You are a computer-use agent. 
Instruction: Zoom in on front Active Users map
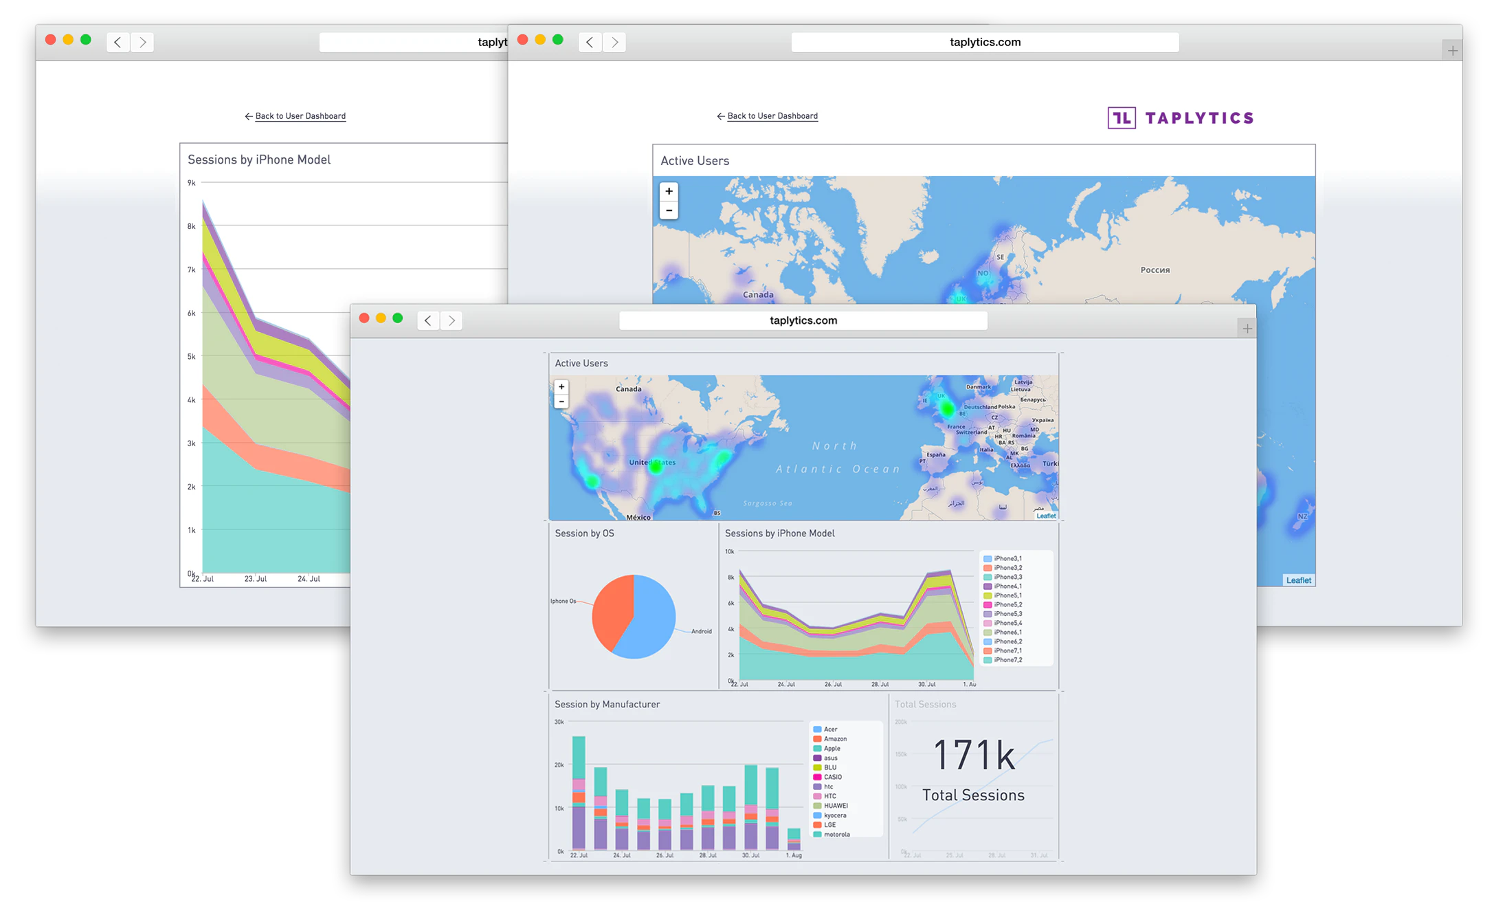[x=561, y=387]
